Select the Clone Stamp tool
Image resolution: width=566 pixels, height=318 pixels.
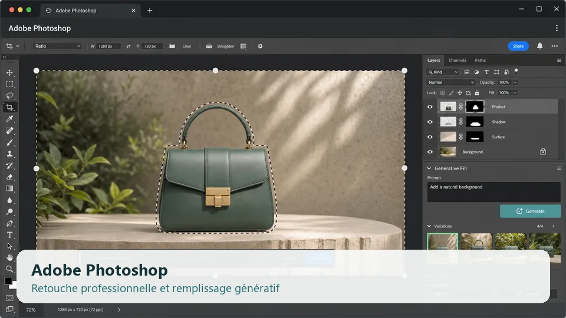tap(10, 154)
